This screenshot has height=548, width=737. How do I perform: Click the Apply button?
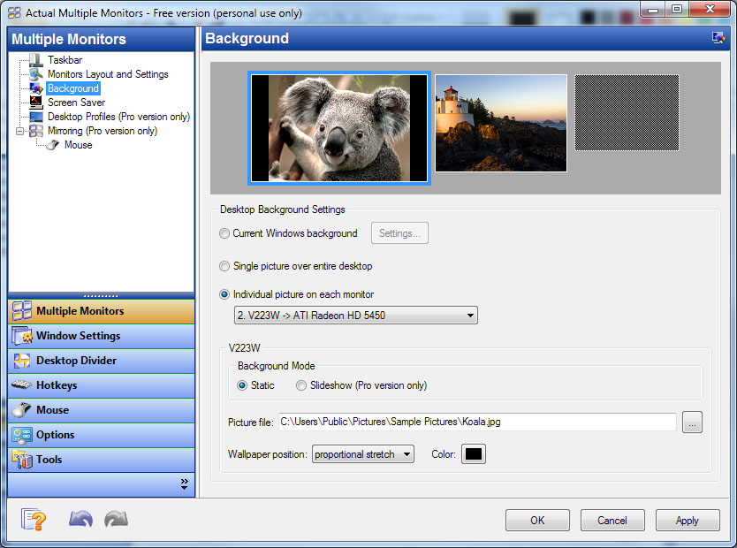click(x=688, y=521)
